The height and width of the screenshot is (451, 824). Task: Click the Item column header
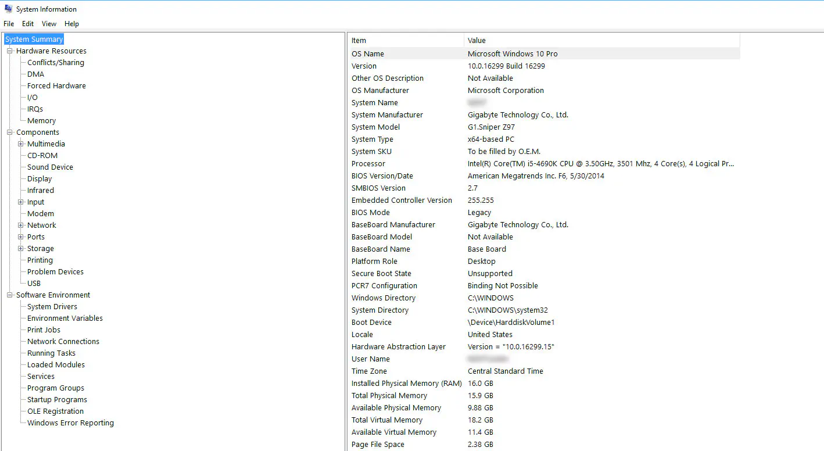[406, 40]
